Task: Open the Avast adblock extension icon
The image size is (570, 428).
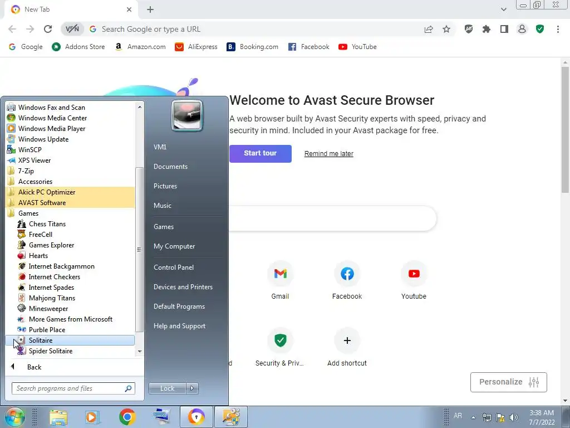Action: (469, 29)
